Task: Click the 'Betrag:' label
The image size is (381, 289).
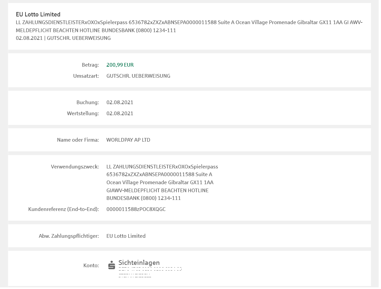Action: coord(90,65)
